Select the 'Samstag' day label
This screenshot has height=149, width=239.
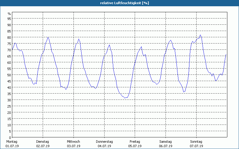[165, 142]
